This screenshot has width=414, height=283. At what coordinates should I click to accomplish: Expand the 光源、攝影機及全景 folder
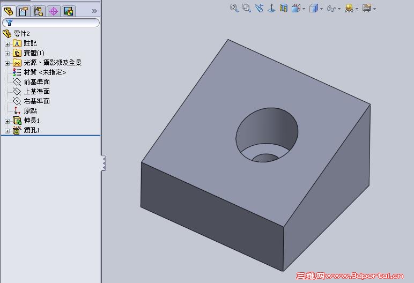pyautogui.click(x=7, y=63)
